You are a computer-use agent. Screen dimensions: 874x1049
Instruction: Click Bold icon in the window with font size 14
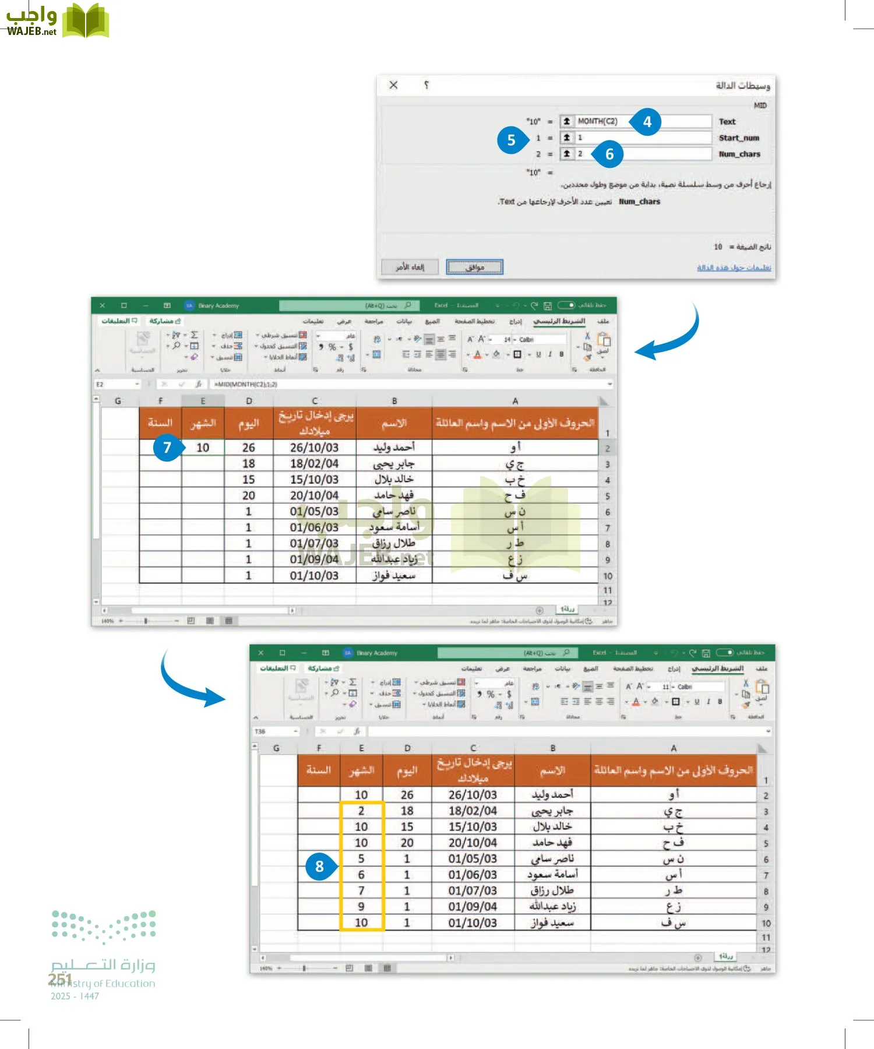tap(561, 354)
